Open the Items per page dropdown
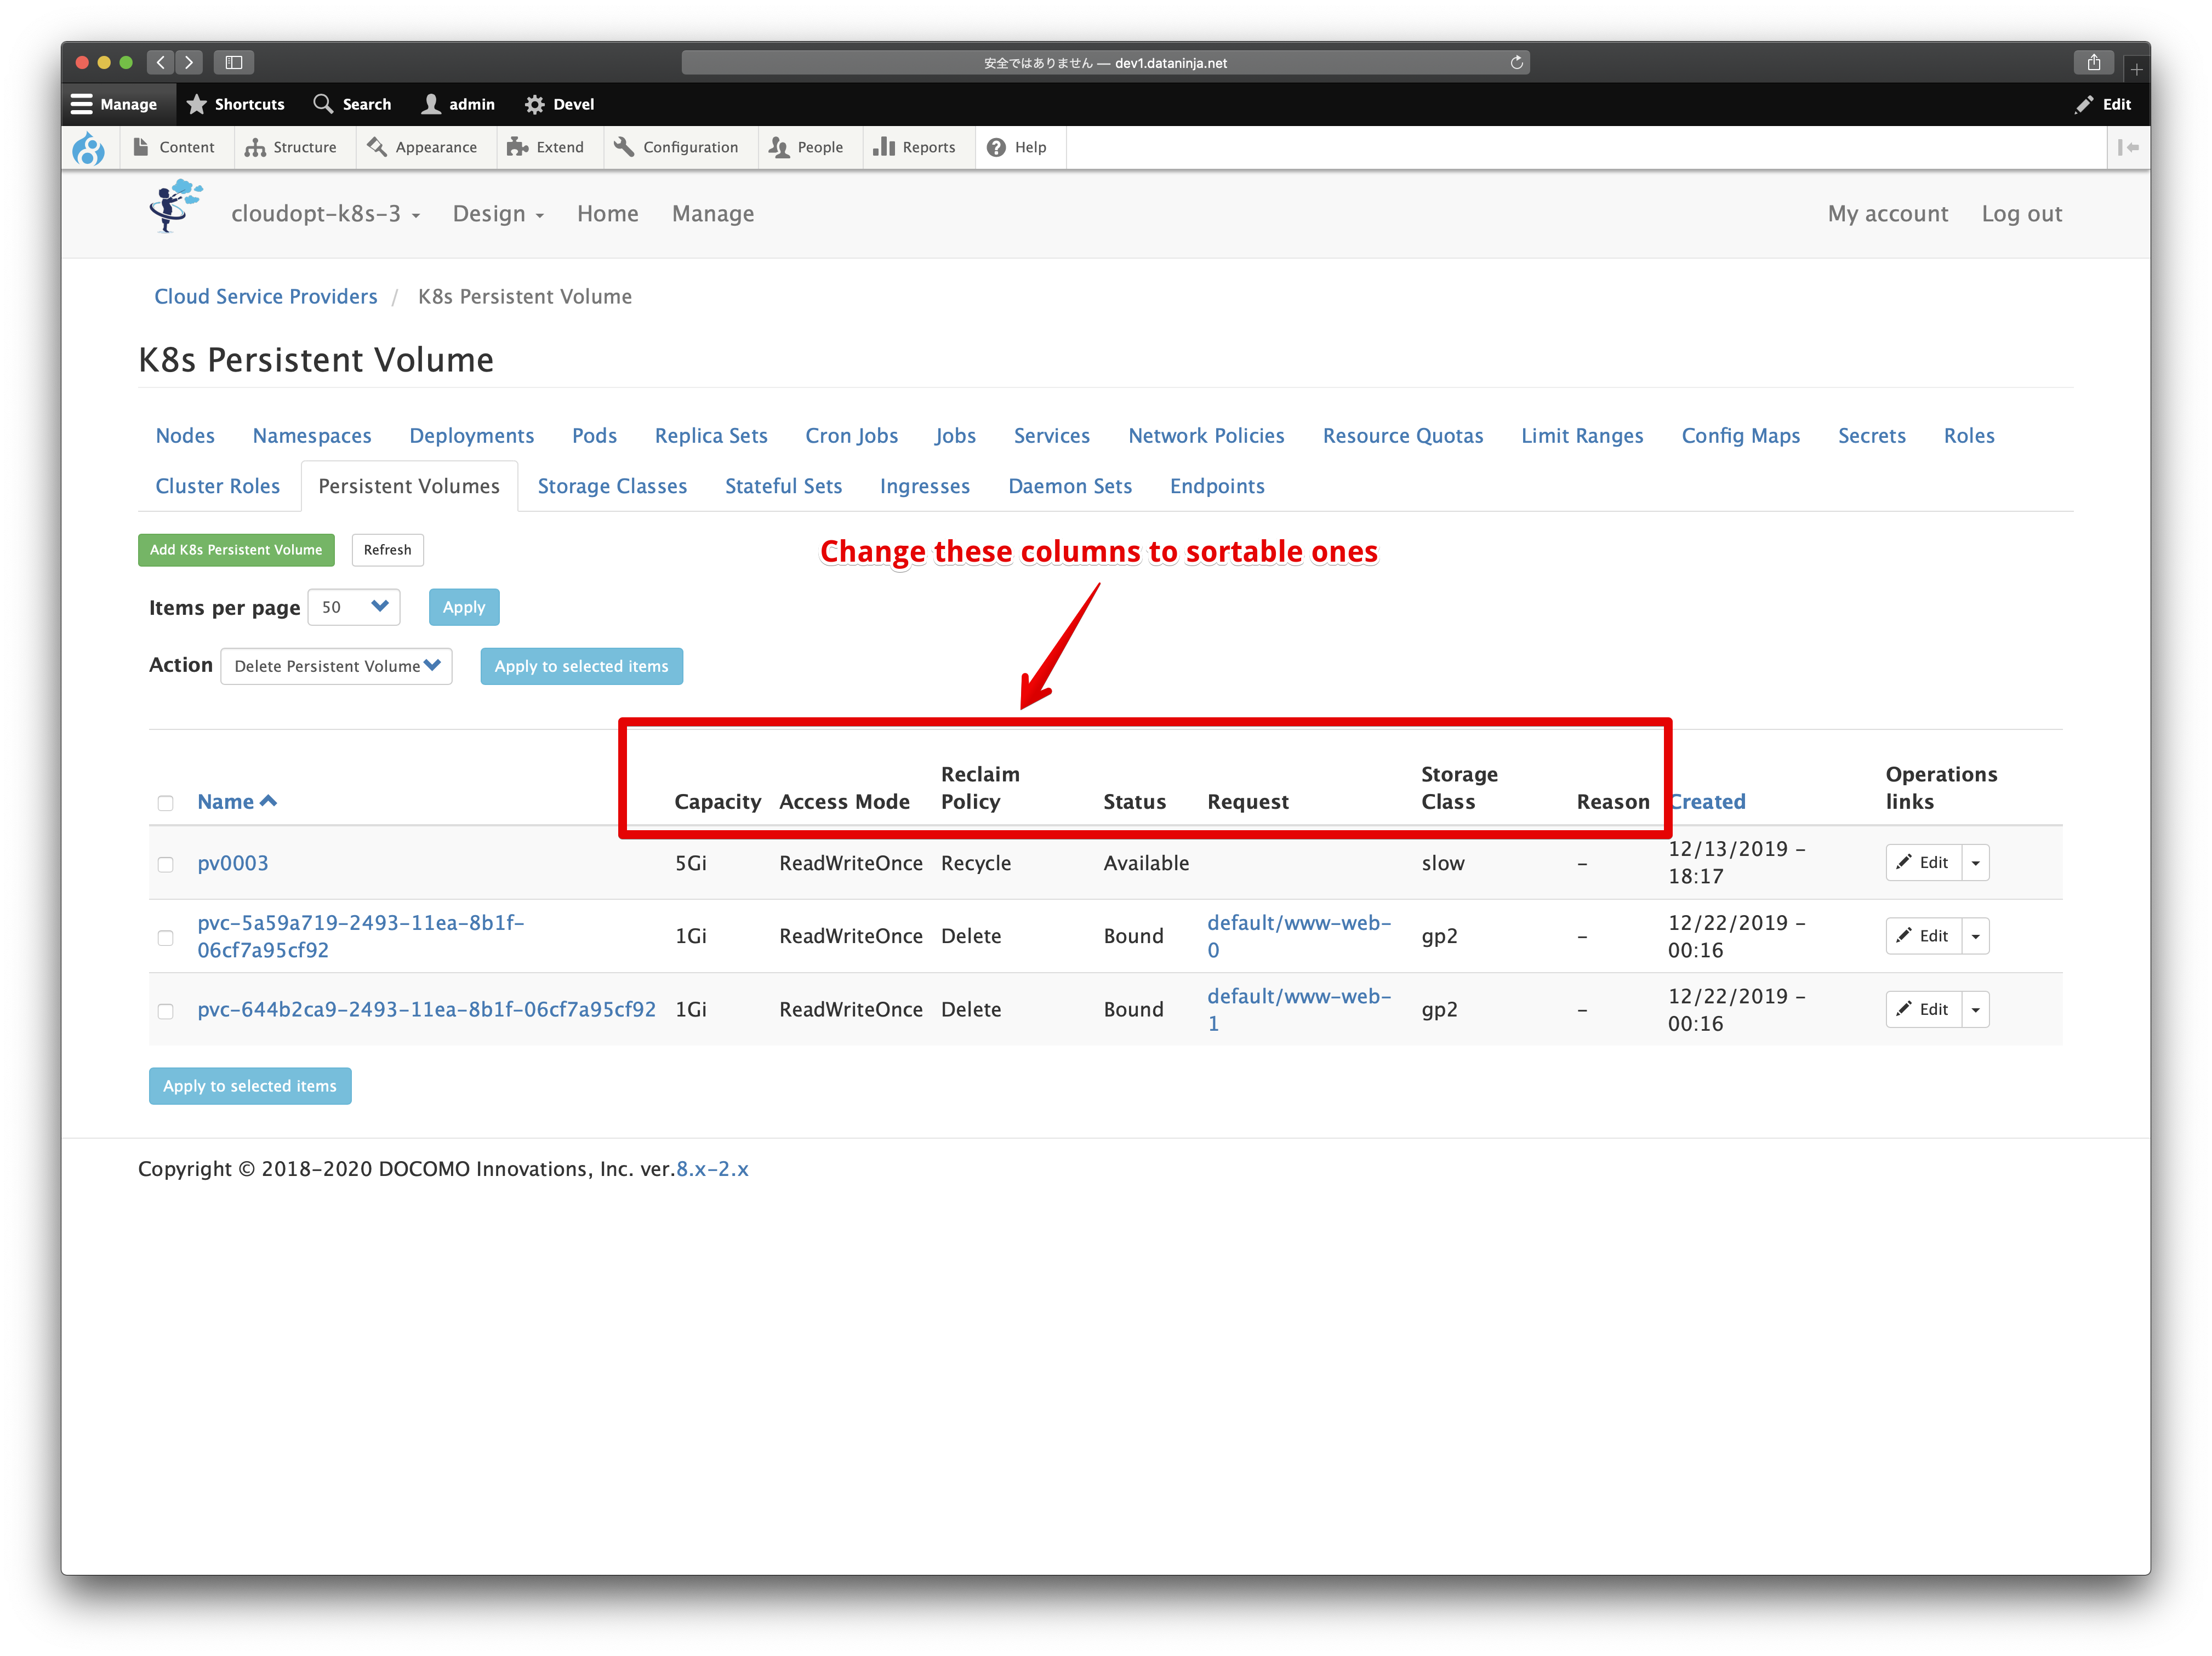The height and width of the screenshot is (1656, 2212). (x=353, y=607)
